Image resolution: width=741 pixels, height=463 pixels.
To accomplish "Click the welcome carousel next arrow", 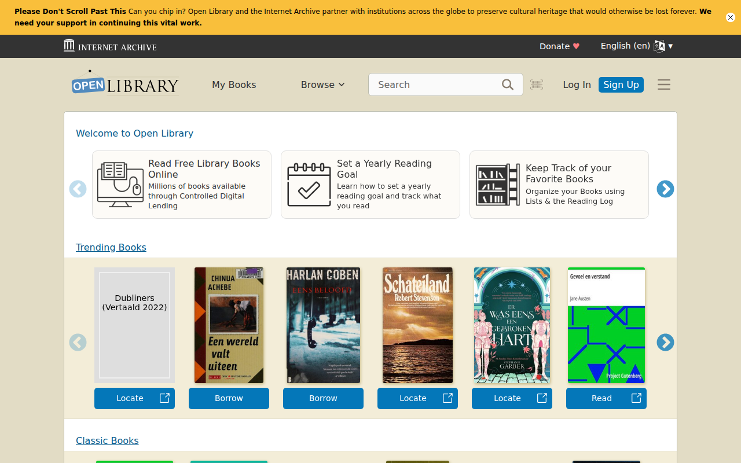I will pos(665,189).
